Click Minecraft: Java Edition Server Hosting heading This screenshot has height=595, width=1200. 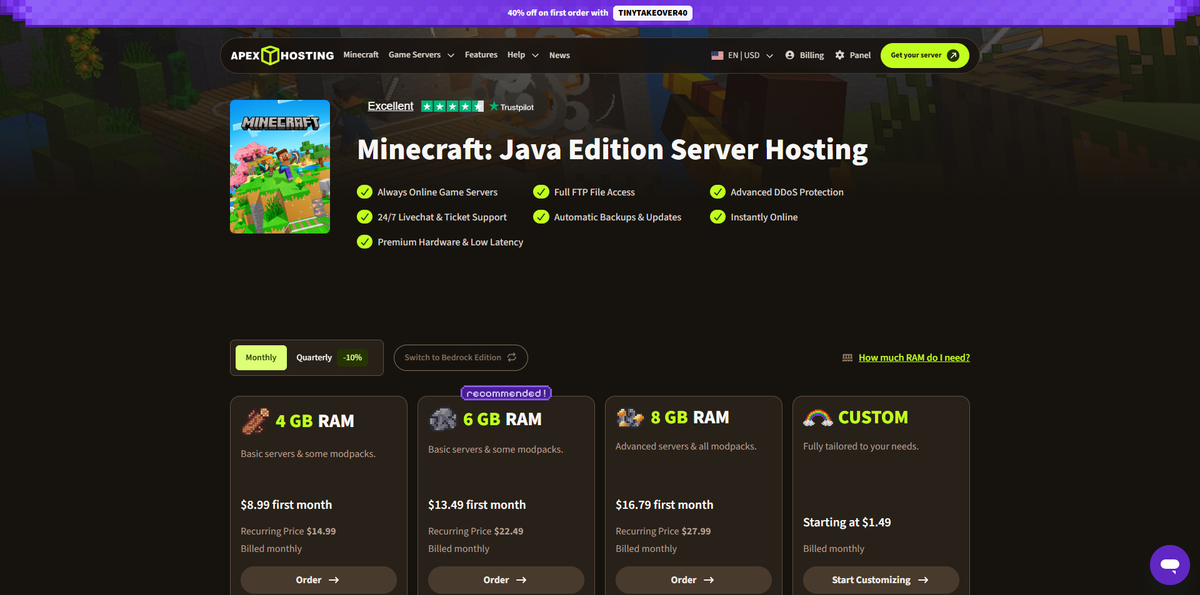(x=612, y=150)
